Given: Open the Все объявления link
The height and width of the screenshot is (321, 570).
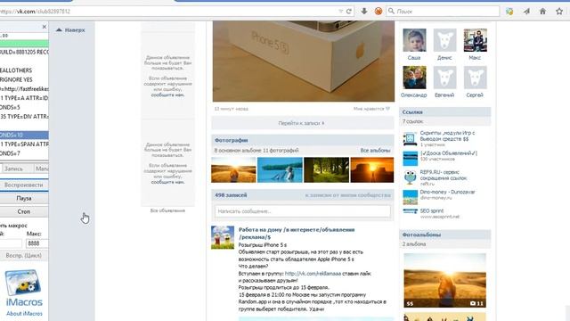Looking at the screenshot, I should 167,210.
